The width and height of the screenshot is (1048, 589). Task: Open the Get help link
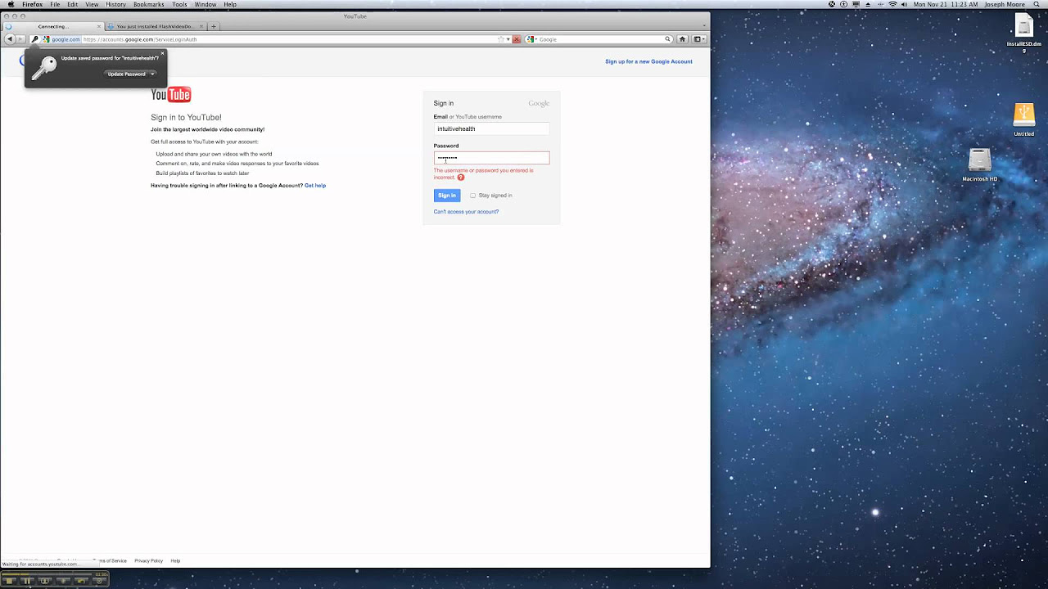pos(315,186)
